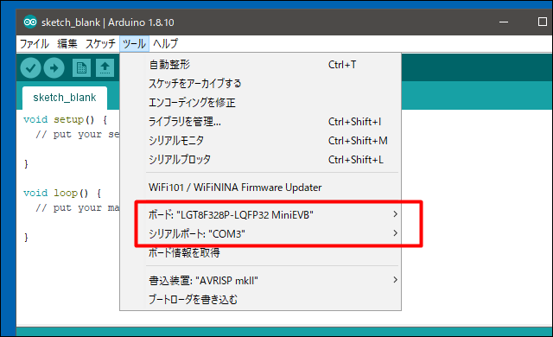The height and width of the screenshot is (337, 553).
Task: Switch to the sketch_blank tab
Action: coord(65,98)
